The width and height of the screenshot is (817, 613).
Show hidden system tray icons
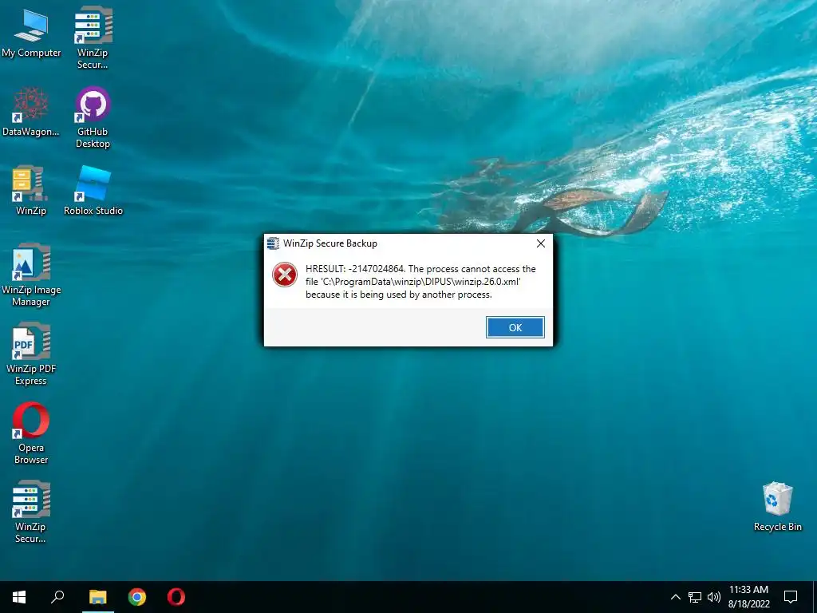coord(675,597)
